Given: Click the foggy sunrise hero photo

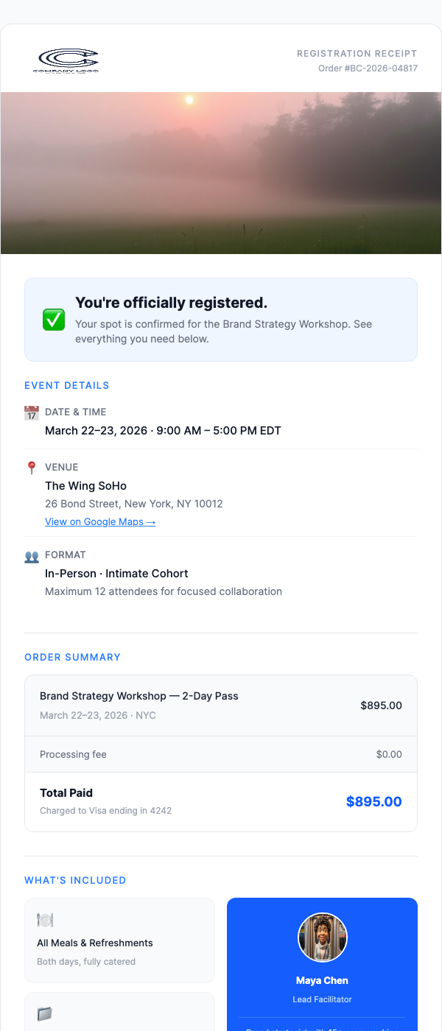Looking at the screenshot, I should (221, 172).
